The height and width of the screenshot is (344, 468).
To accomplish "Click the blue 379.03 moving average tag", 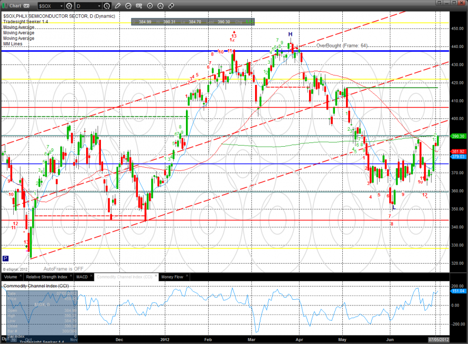I will [458, 157].
